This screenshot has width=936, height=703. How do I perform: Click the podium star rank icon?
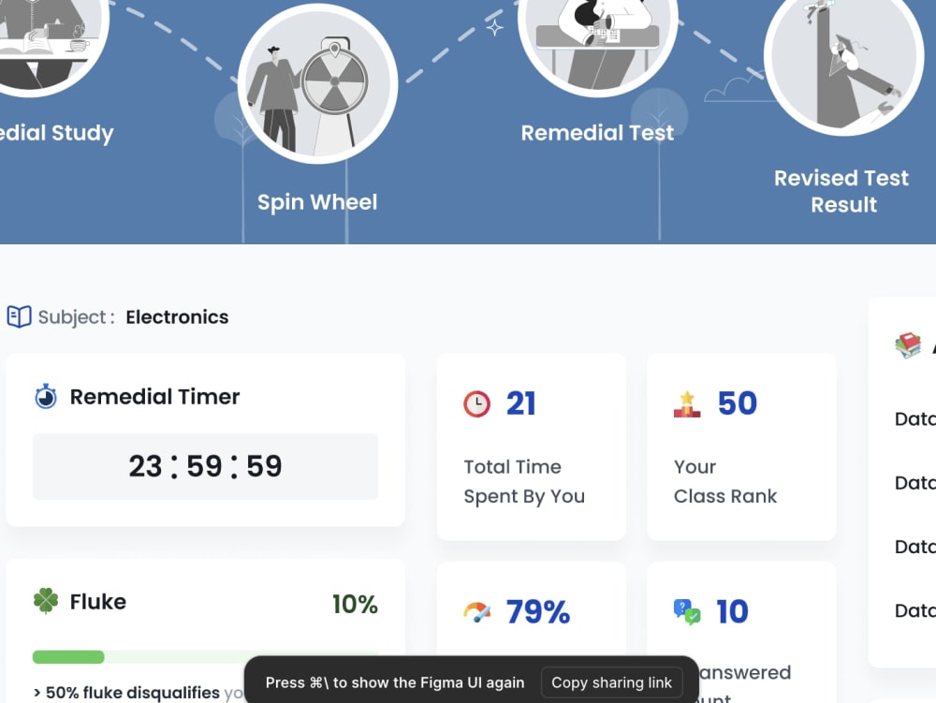687,404
